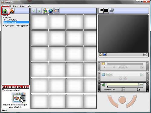Viewport: 151px width, 113px height.
Task: Click the padlock icon under the preview
Action: coord(101,54)
